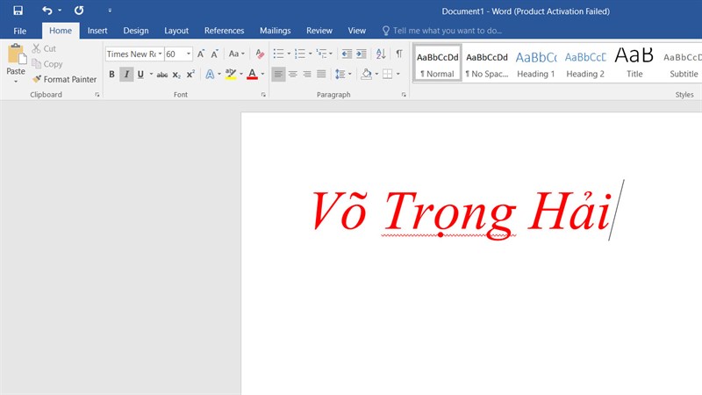The height and width of the screenshot is (395, 702).
Task: Apply yellow text highlight color
Action: pyautogui.click(x=231, y=74)
